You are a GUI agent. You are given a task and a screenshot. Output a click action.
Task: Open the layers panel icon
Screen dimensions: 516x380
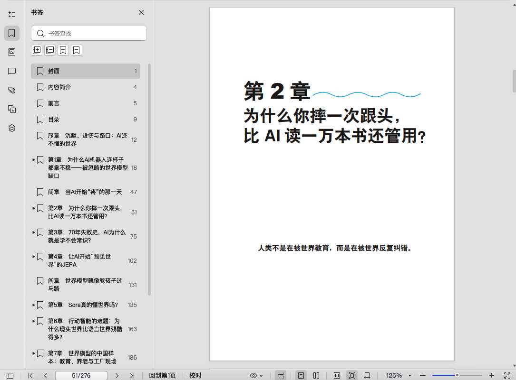click(12, 128)
